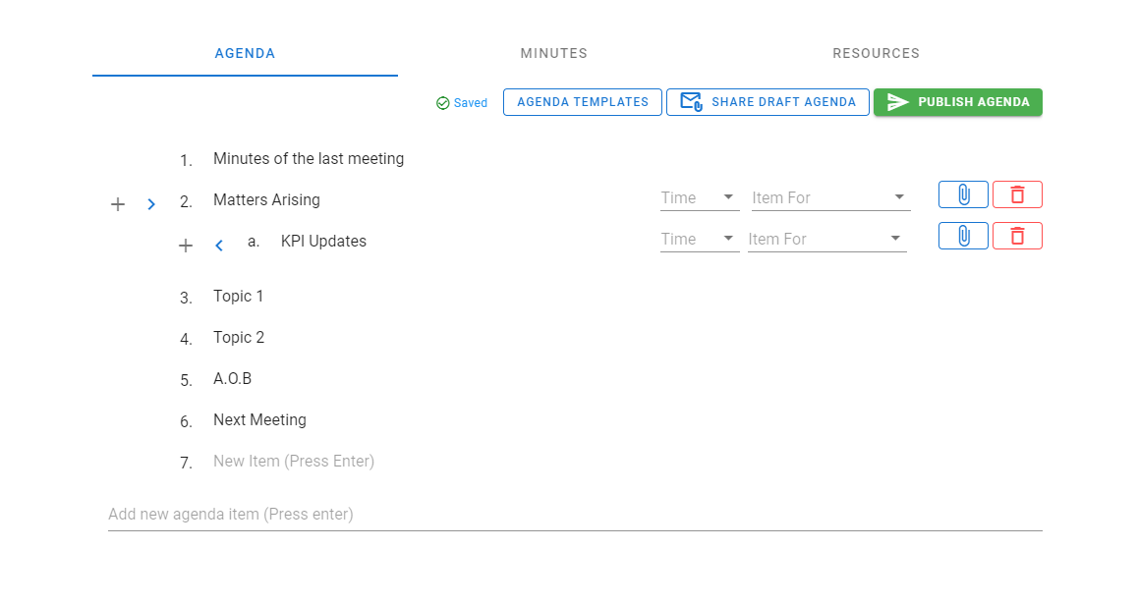Screen dimensions: 1137x604
Task: Click the Saved status text
Action: pos(471,103)
